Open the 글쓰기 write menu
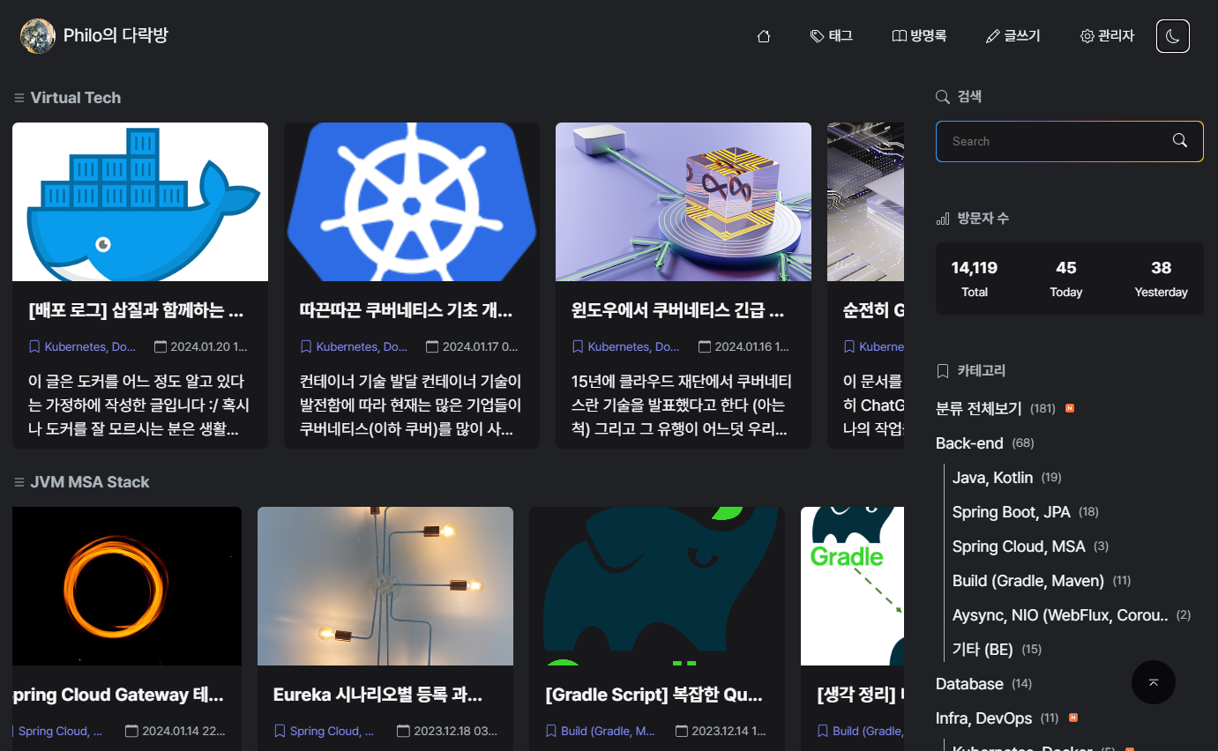The image size is (1218, 751). point(1013,36)
